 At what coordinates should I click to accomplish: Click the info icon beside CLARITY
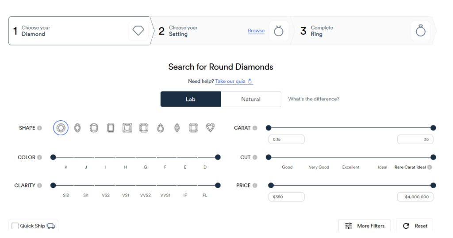40,186
